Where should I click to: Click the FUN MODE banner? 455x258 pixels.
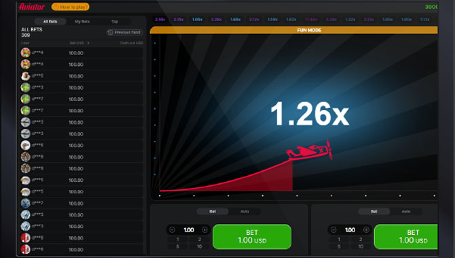(293, 30)
